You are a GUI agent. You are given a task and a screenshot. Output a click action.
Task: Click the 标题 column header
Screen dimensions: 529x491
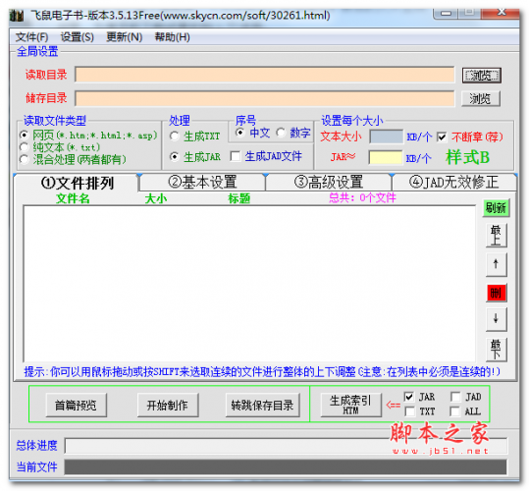click(238, 198)
